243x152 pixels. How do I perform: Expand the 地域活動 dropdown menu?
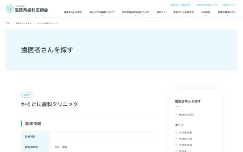[206, 12]
